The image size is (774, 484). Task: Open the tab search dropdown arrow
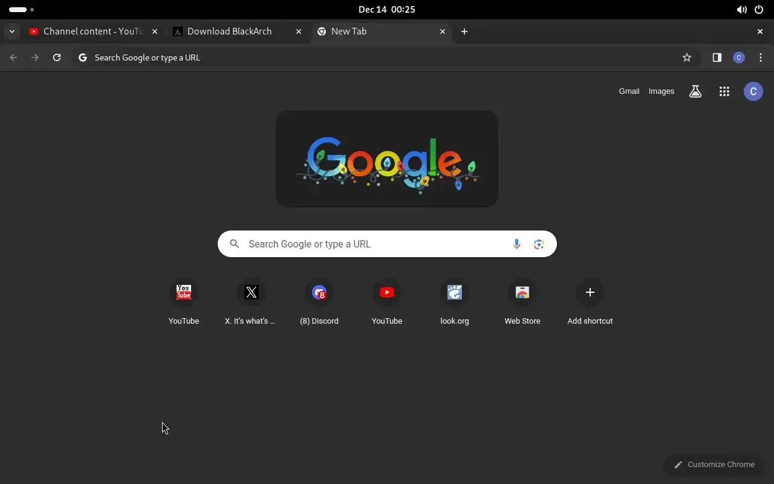12,31
